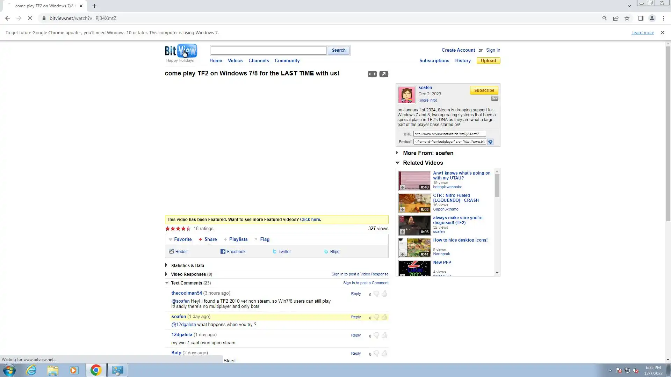Add UTAU video to queue plus icon
The width and height of the screenshot is (671, 377).
(x=402, y=187)
